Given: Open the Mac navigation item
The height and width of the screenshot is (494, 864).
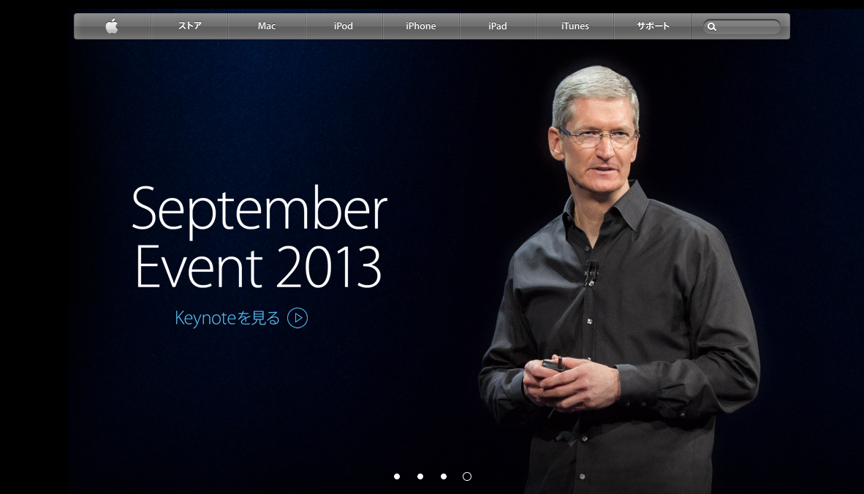Looking at the screenshot, I should [267, 26].
